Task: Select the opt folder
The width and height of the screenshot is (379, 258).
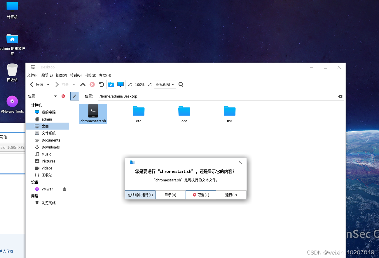Action: point(184,114)
